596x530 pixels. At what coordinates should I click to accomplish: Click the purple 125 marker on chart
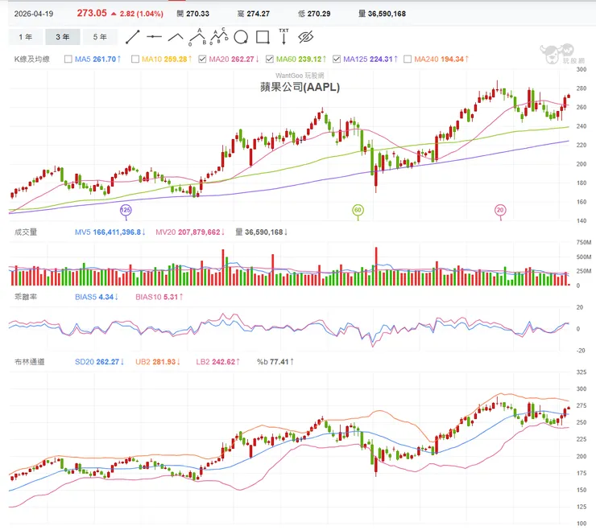click(x=126, y=210)
